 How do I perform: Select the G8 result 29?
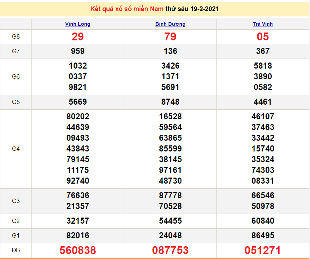[x=78, y=37]
